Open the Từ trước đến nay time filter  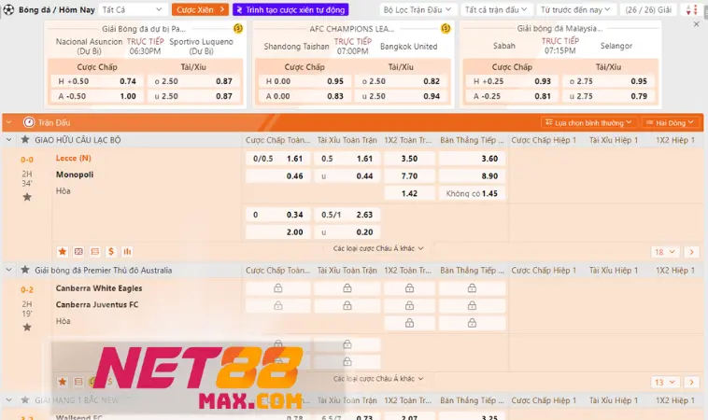click(x=569, y=9)
